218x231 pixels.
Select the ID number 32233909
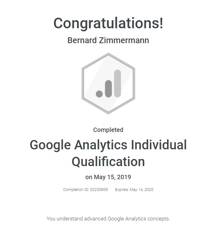pyautogui.click(x=99, y=190)
